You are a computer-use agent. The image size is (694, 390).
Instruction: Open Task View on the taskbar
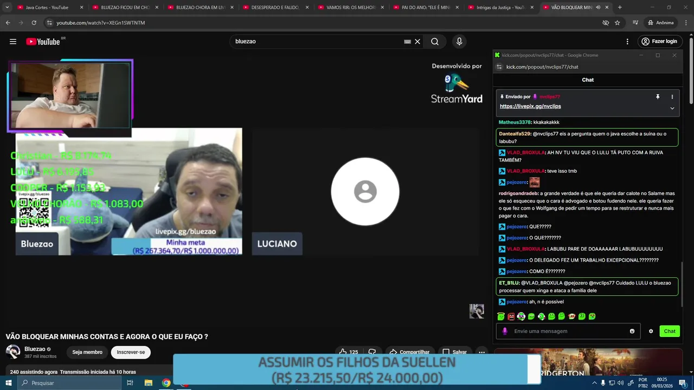pos(130,383)
